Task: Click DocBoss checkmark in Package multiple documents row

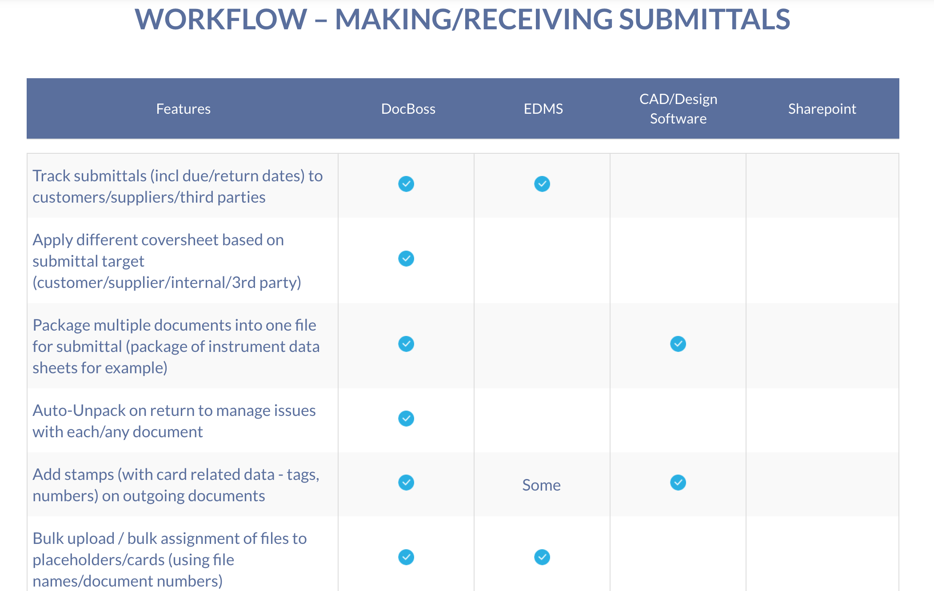Action: coord(406,344)
